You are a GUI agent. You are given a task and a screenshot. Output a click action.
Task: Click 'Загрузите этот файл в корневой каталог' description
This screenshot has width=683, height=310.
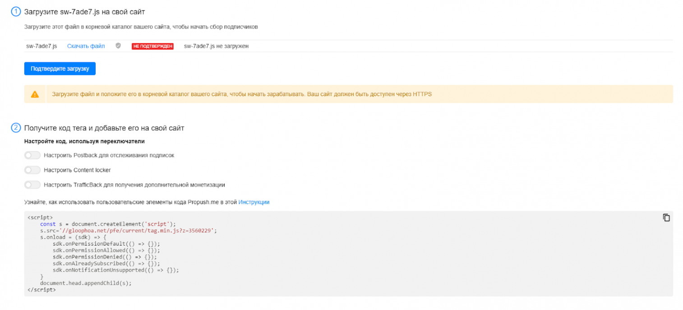pyautogui.click(x=141, y=27)
